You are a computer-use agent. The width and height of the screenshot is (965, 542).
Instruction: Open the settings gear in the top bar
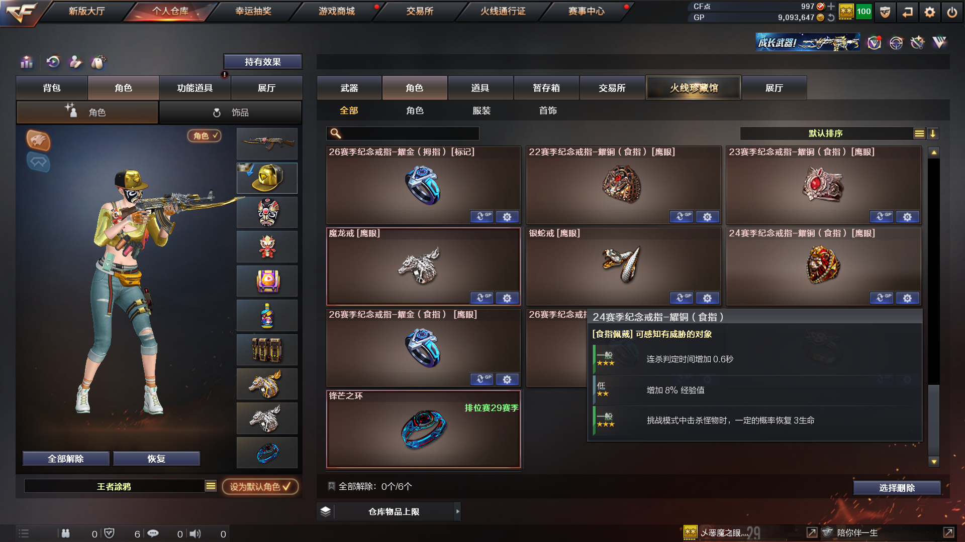(x=930, y=12)
